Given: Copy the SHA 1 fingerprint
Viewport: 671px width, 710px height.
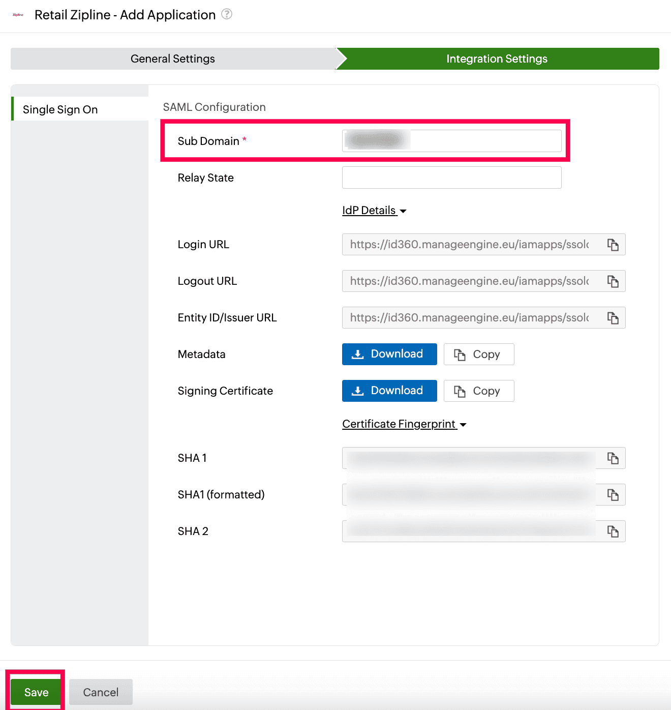Looking at the screenshot, I should (x=612, y=458).
